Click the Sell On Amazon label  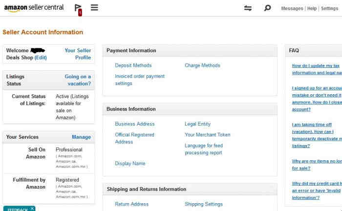pyautogui.click(x=36, y=153)
